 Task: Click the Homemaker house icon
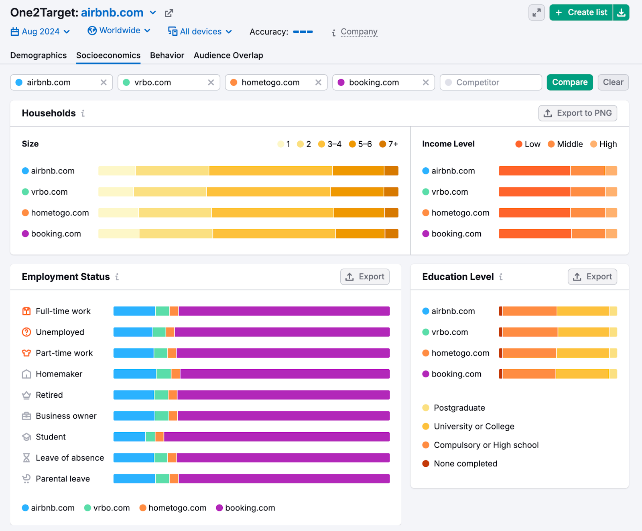coord(26,374)
